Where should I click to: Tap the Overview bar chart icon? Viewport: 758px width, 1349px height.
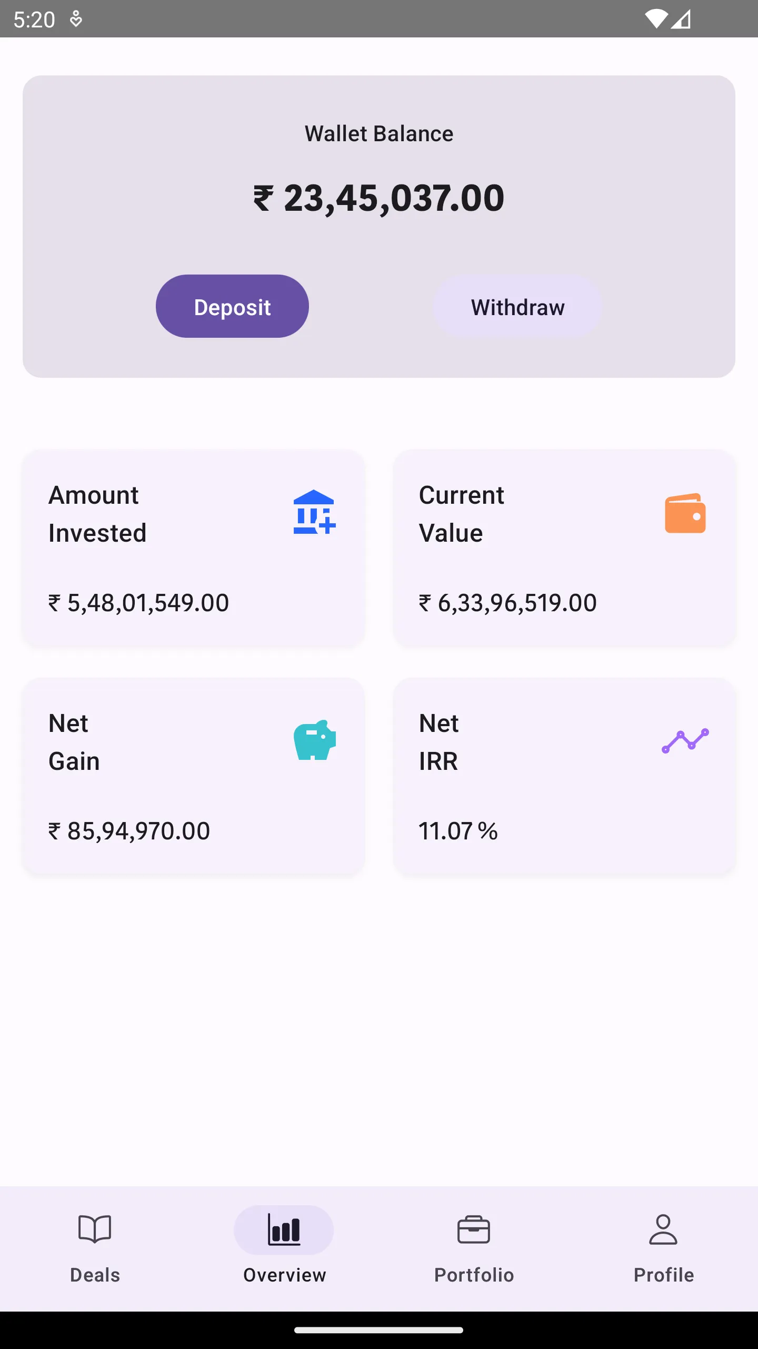[x=284, y=1230]
